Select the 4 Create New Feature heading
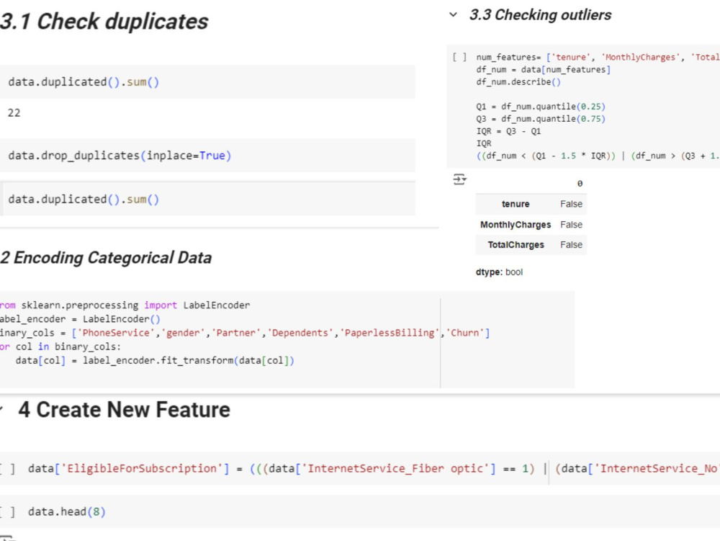The height and width of the screenshot is (541, 720). [124, 410]
